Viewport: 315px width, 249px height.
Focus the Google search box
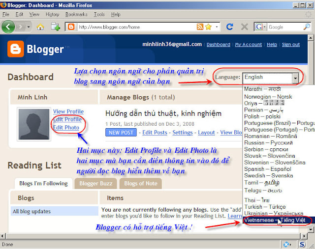(285, 27)
